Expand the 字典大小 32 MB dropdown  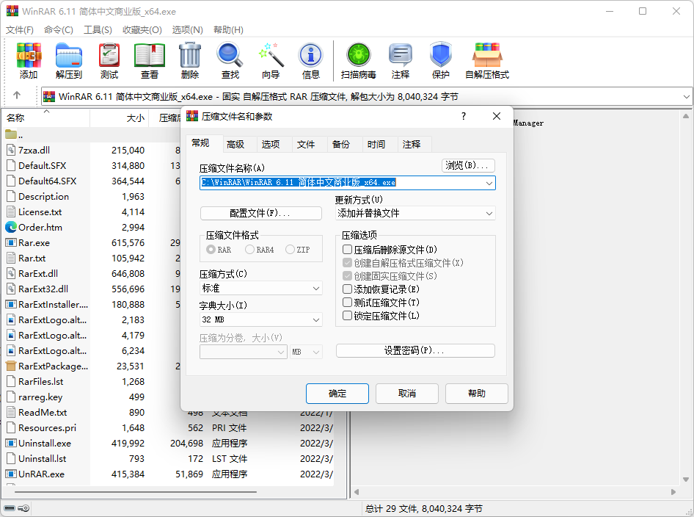(260, 319)
